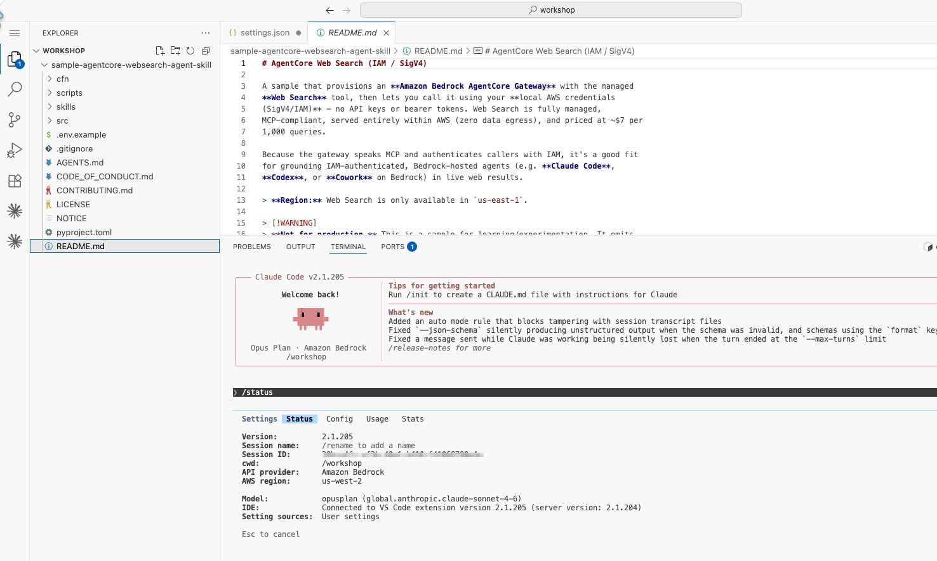Click the 'Esc to cancel' text
Screen dimensions: 937x561
point(270,534)
